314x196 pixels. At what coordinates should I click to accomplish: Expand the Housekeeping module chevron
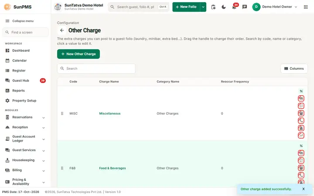click(x=44, y=161)
